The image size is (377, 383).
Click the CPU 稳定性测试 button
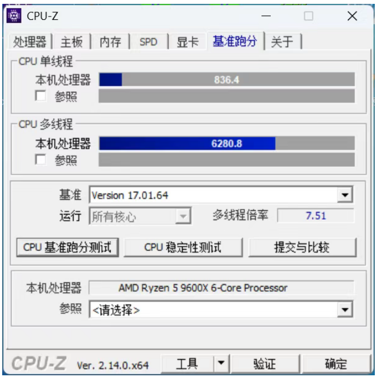(183, 247)
